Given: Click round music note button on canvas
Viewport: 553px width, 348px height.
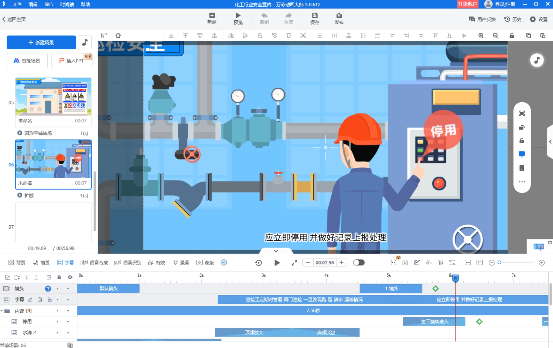Looking at the screenshot, I should coord(537,60).
